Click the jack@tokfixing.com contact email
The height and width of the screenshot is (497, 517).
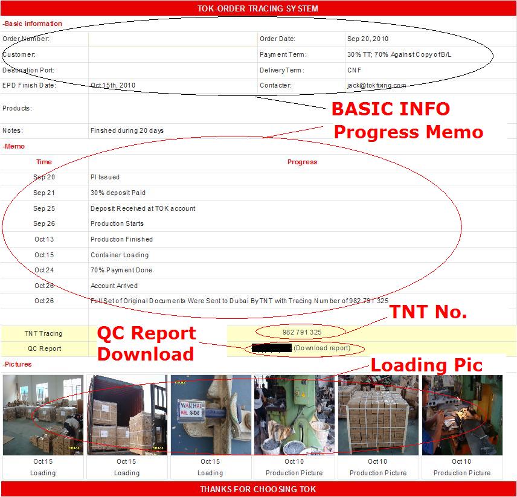(376, 86)
